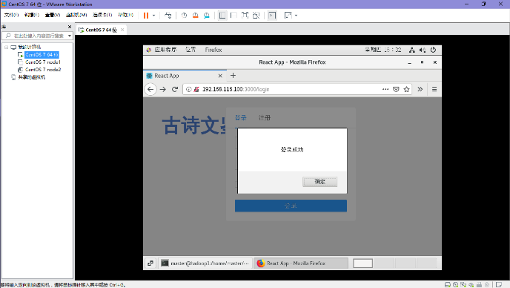Screen dimensions: 510x288
Task: Select the first workspace in switcher
Action: [362, 264]
